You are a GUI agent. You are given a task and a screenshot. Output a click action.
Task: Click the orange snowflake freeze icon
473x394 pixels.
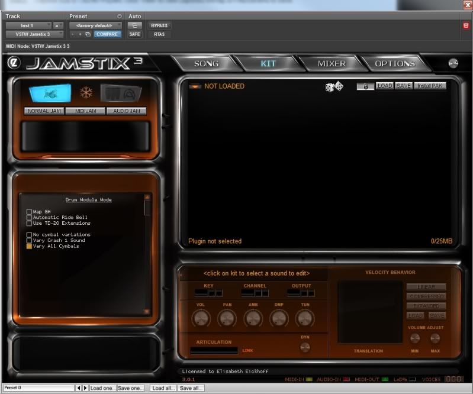[x=86, y=93]
